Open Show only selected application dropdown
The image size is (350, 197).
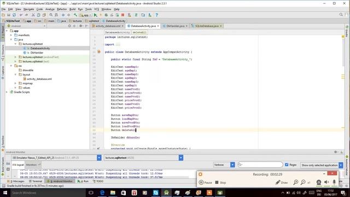tap(341, 165)
